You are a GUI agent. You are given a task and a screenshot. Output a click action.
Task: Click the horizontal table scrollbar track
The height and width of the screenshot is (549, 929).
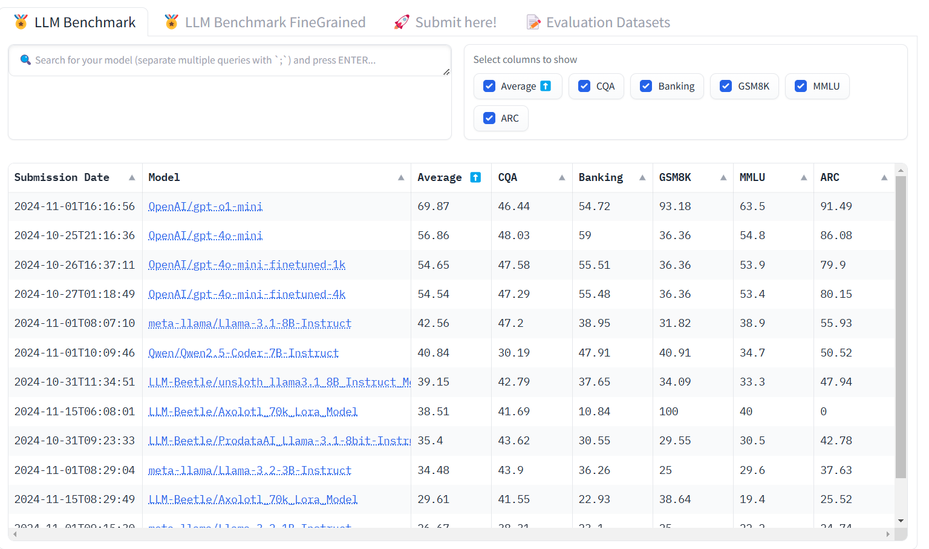[x=451, y=534]
